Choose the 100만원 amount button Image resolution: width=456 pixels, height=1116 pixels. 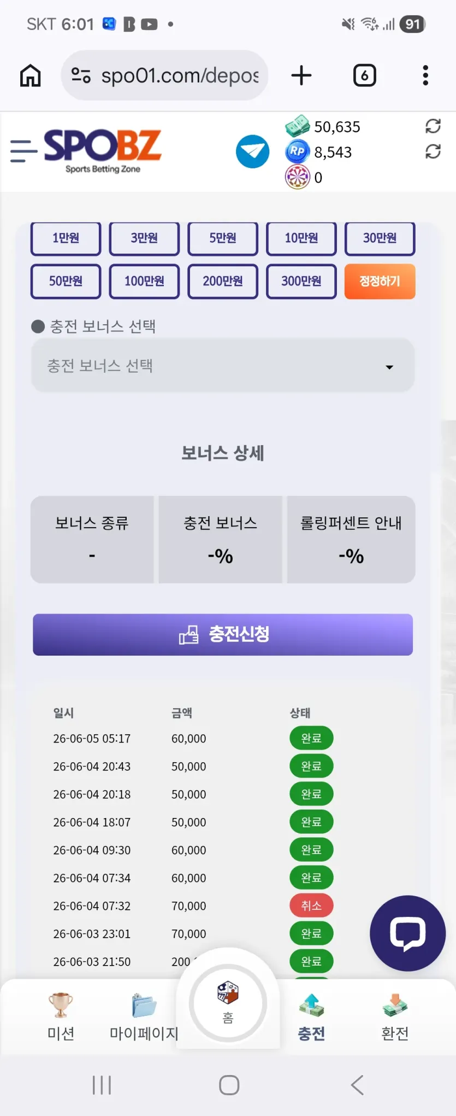pos(144,281)
